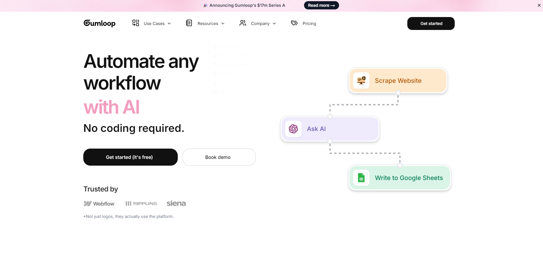The image size is (543, 269).
Task: Close the announcement banner
Action: pyautogui.click(x=539, y=5)
